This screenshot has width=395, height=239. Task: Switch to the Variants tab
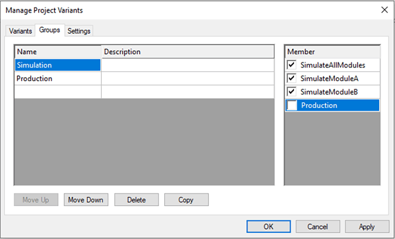pyautogui.click(x=20, y=31)
